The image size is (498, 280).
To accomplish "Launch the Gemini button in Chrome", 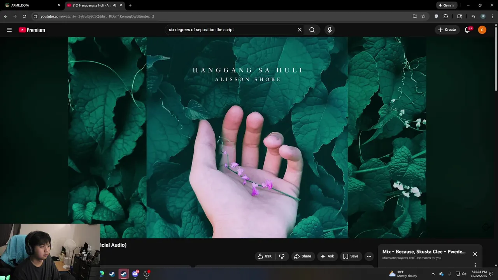I will pyautogui.click(x=447, y=5).
